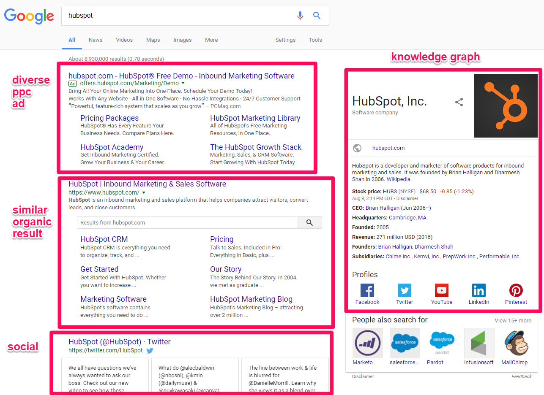The width and height of the screenshot is (544, 395).
Task: Open HubSpot's Facebook profile icon
Action: 367,290
